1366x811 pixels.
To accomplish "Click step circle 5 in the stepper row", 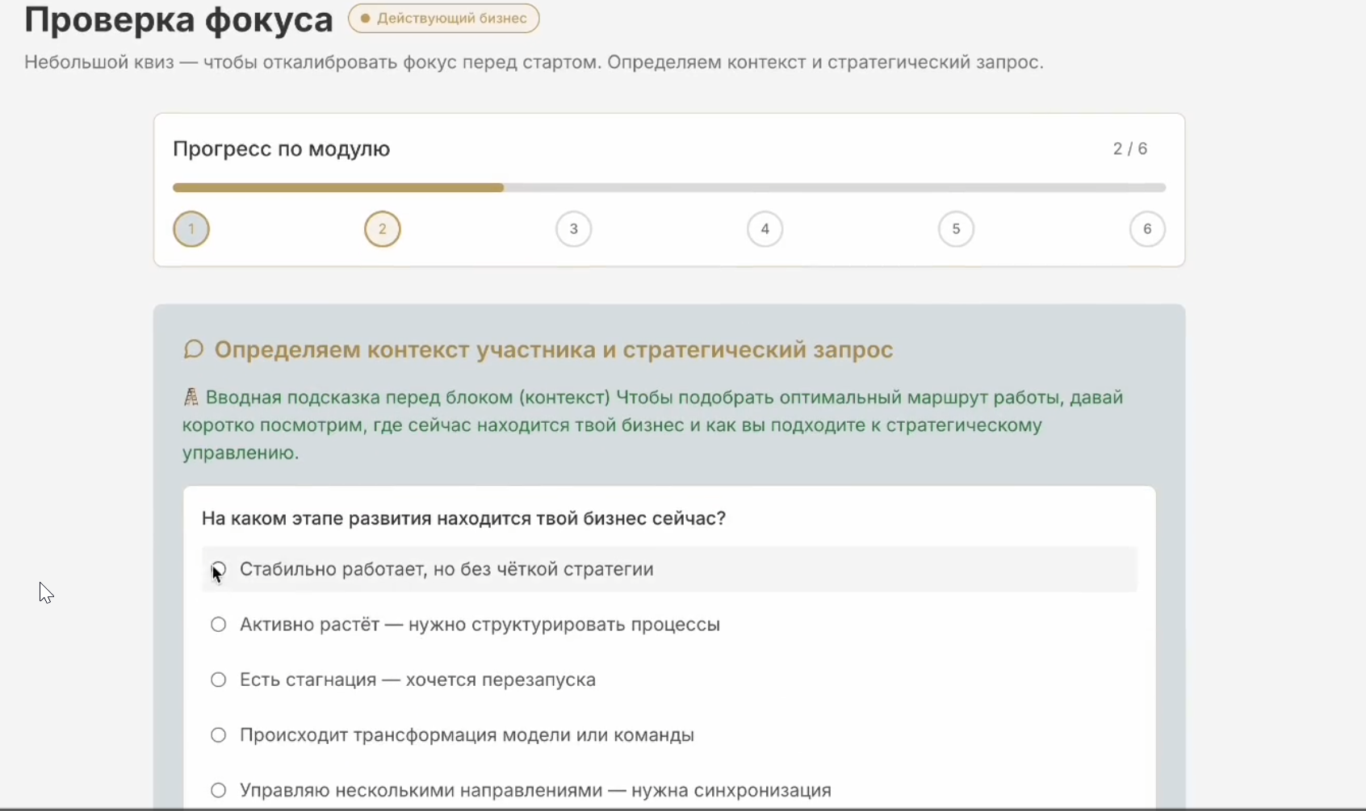I will (x=956, y=228).
